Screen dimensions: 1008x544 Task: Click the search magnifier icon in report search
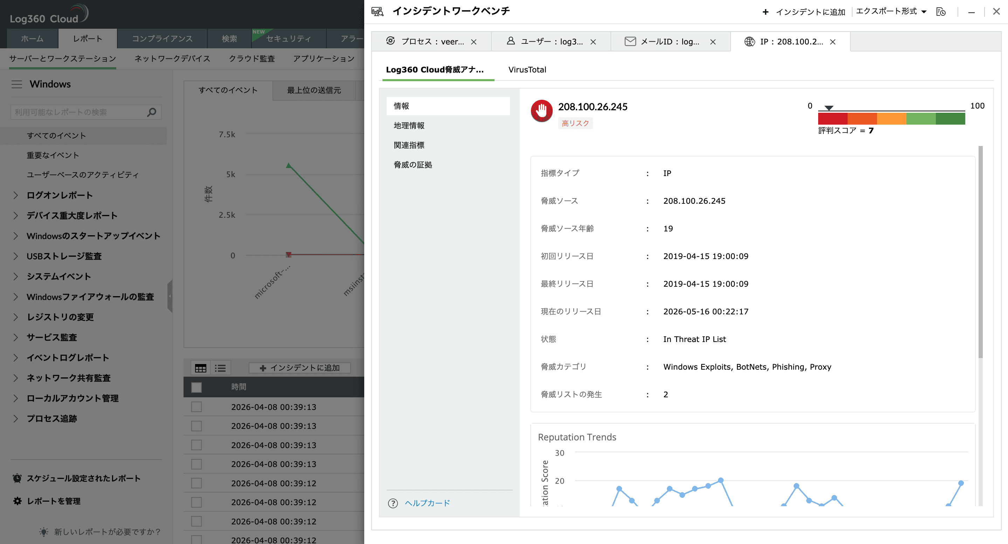point(151,112)
